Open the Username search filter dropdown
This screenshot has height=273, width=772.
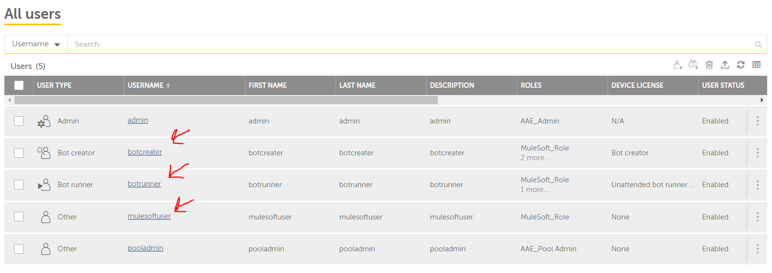(x=36, y=44)
